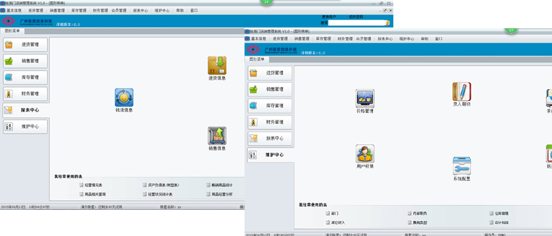Select 库存管理 sidebar button in right window
Viewport: 552px width, 236px height.
(x=270, y=106)
